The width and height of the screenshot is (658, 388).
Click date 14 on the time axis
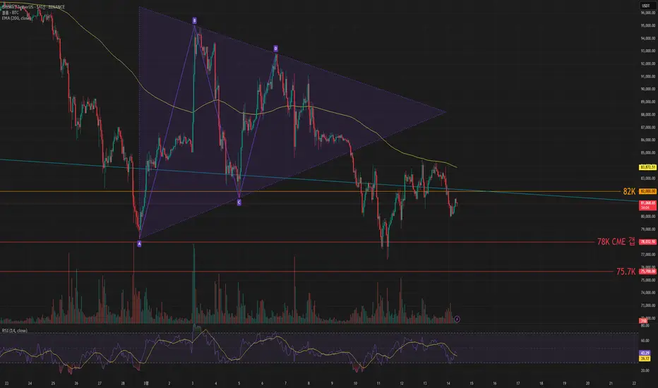[448, 383]
